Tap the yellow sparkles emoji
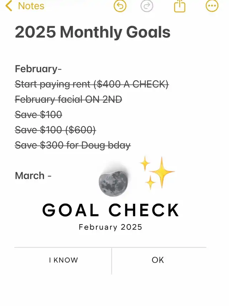This screenshot has height=306, width=229. pyautogui.click(x=157, y=173)
